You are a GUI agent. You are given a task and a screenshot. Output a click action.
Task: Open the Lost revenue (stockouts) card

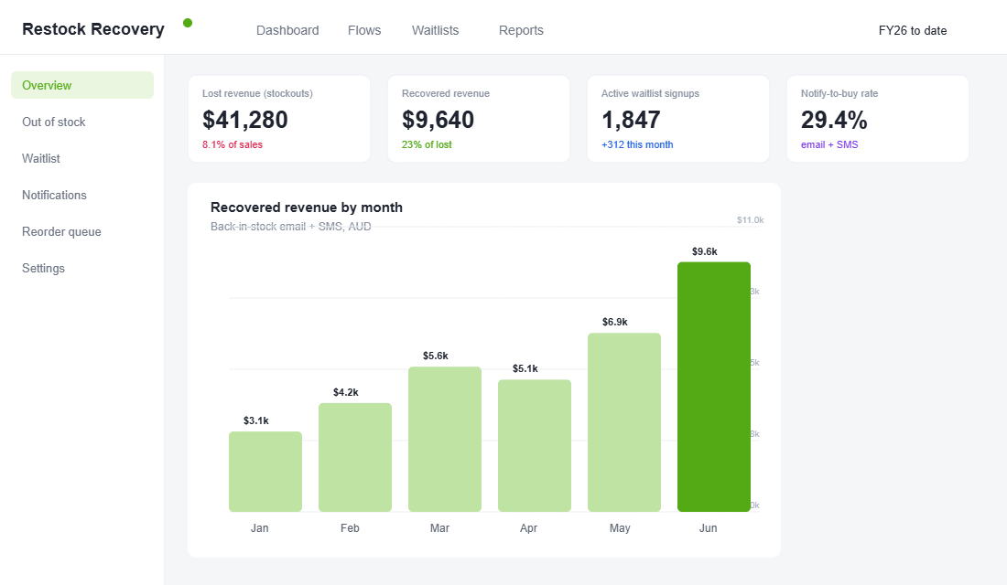pyautogui.click(x=279, y=119)
